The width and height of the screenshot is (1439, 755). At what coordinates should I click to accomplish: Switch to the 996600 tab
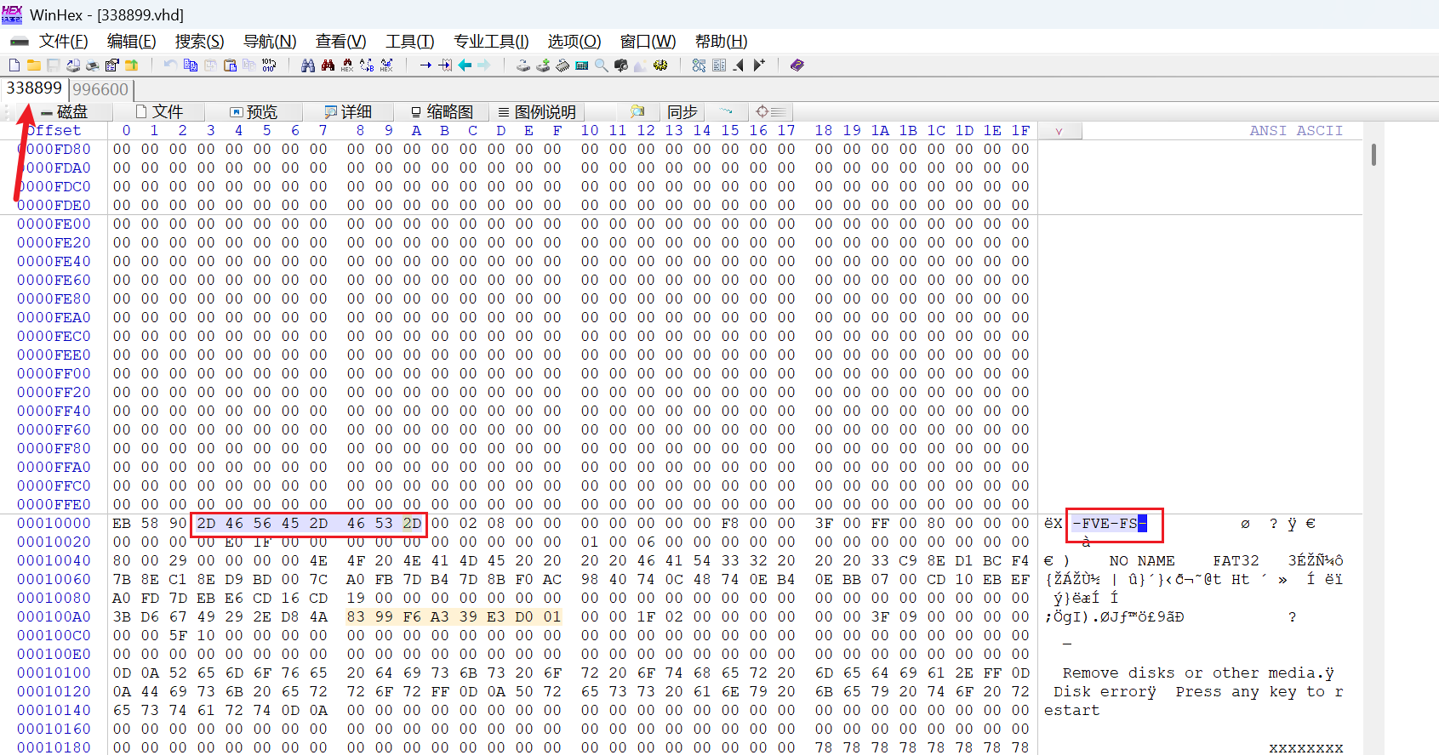100,89
